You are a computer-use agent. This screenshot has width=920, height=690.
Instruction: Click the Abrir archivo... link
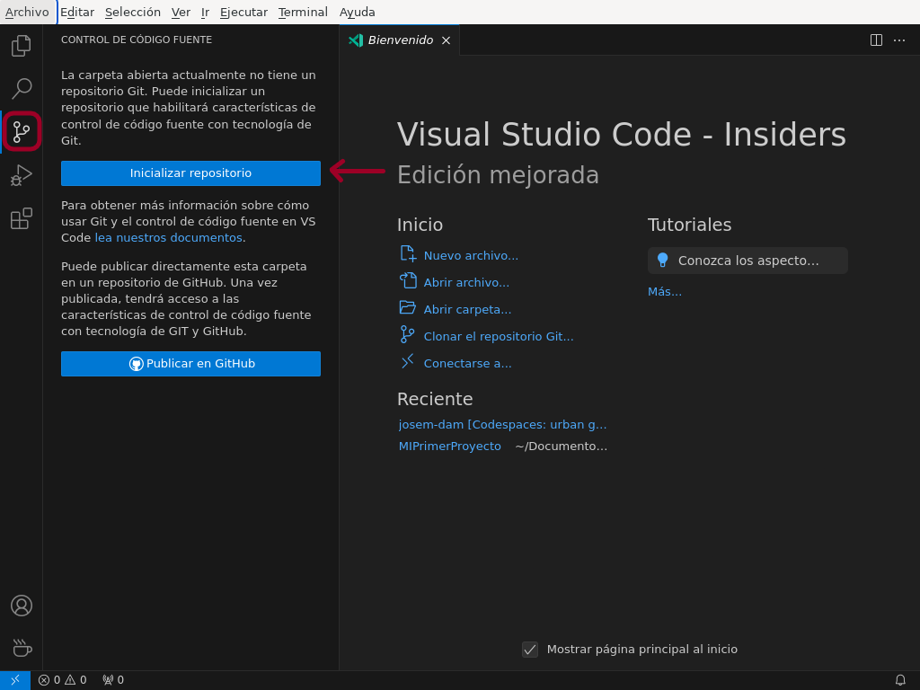click(x=466, y=283)
